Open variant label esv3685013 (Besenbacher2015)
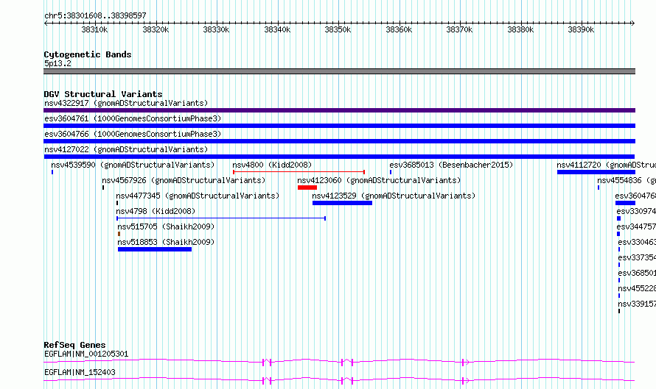Viewport: 656px width, 389px height. (451, 165)
